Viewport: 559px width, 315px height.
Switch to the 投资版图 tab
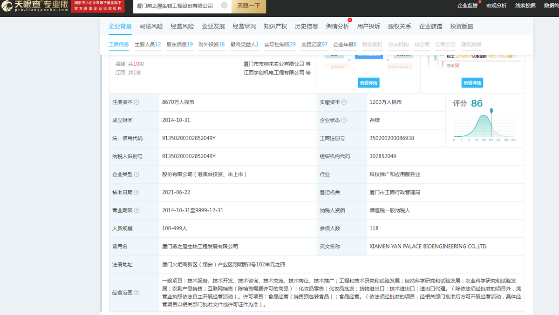point(462,27)
